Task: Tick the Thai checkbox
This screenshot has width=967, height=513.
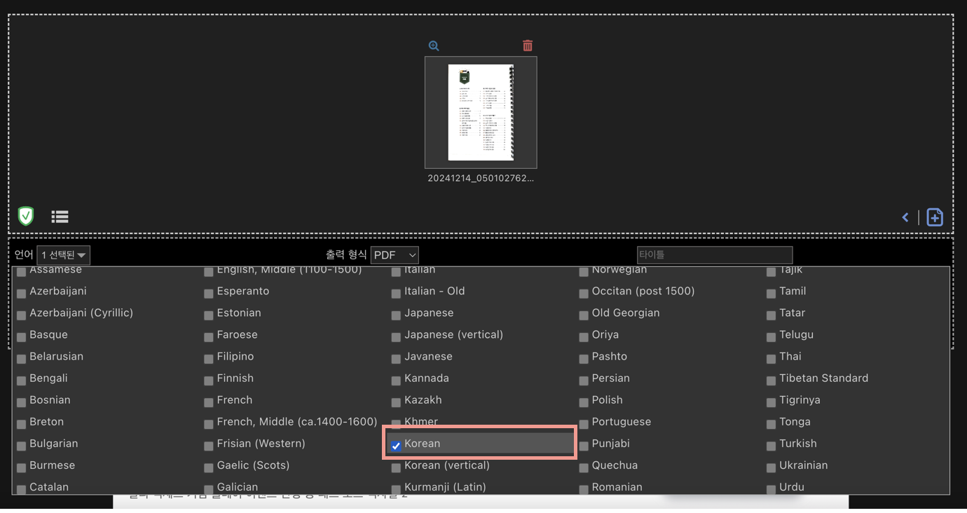Action: 771,359
